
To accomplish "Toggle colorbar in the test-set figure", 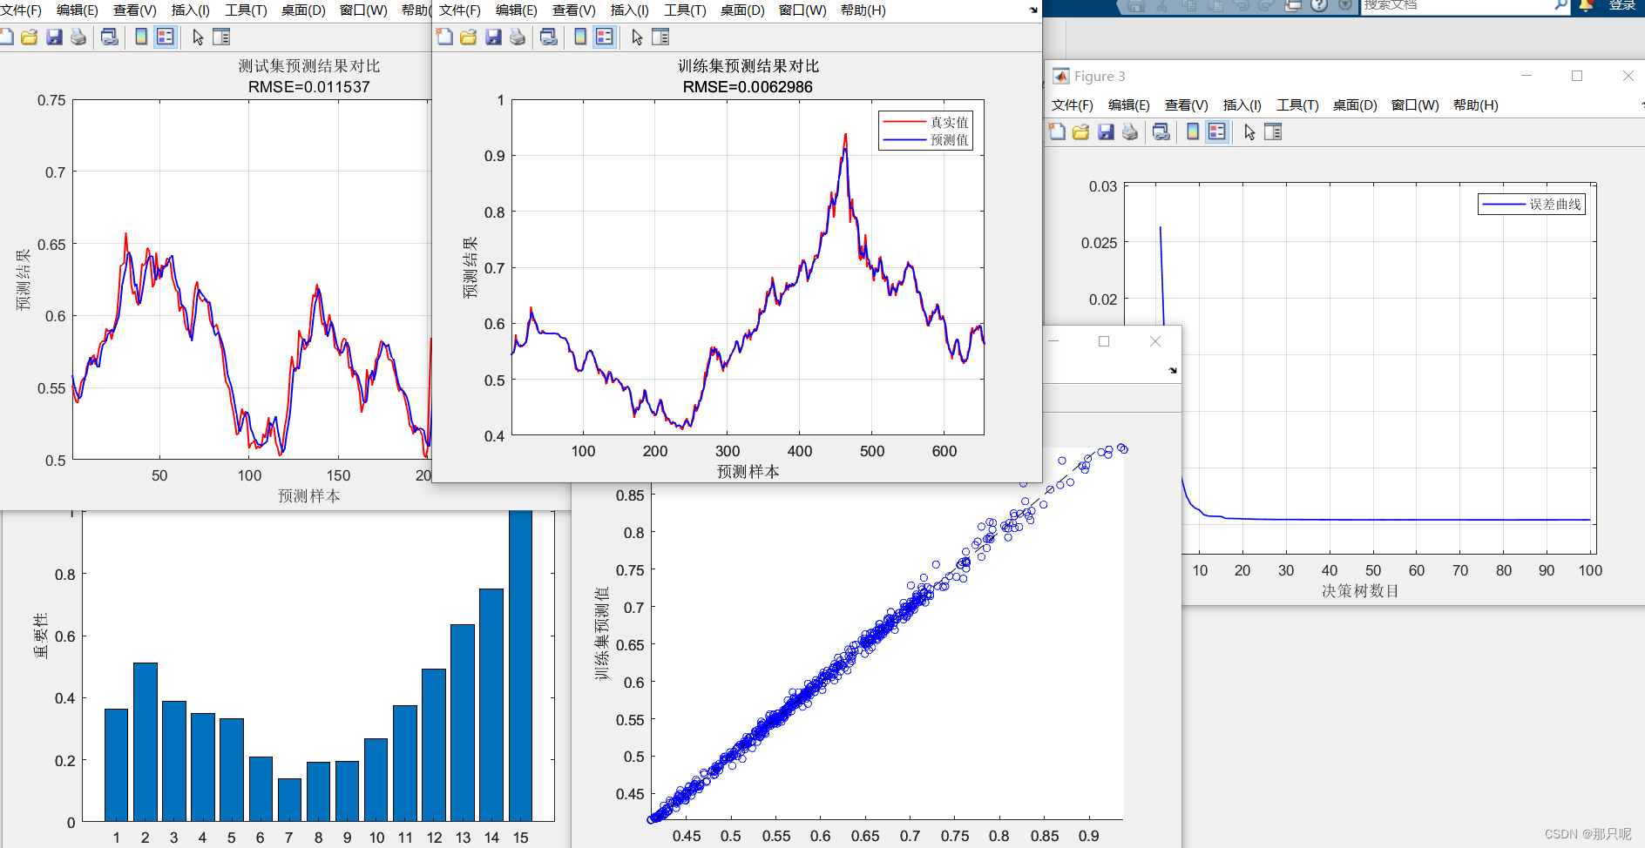I will pos(141,37).
